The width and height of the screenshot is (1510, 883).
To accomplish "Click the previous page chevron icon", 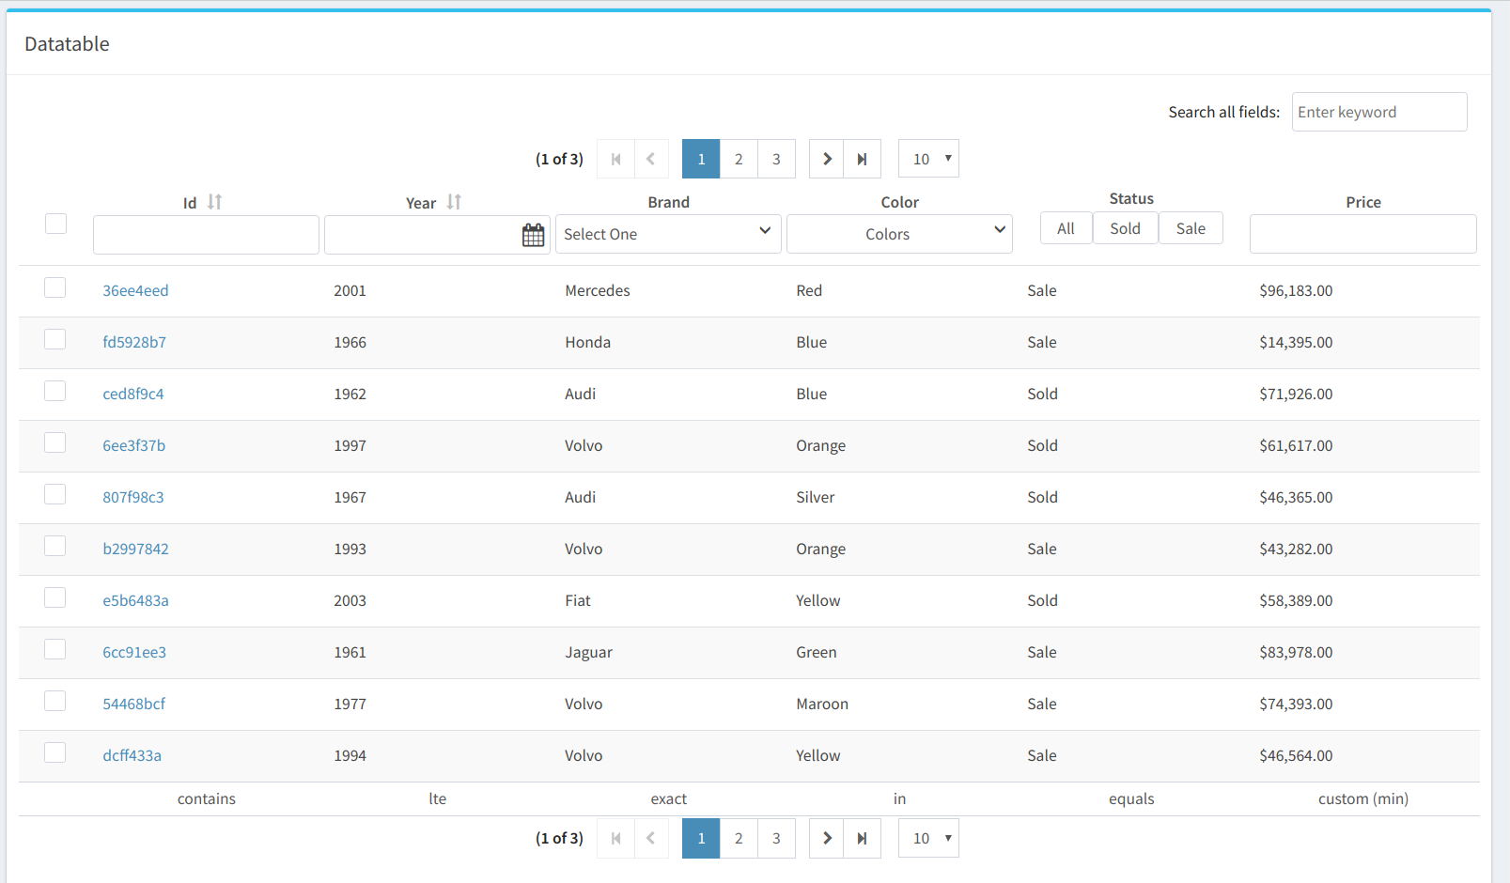I will (x=652, y=158).
